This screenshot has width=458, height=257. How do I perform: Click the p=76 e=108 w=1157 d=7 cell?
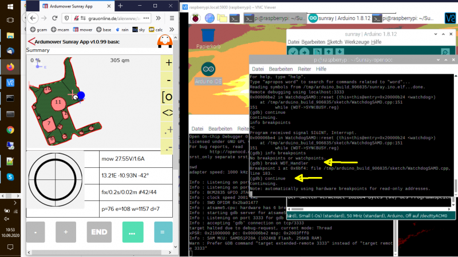(x=136, y=209)
